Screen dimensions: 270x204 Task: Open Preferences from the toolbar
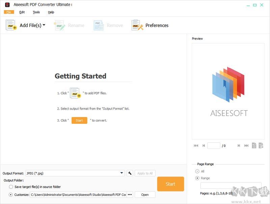point(150,25)
